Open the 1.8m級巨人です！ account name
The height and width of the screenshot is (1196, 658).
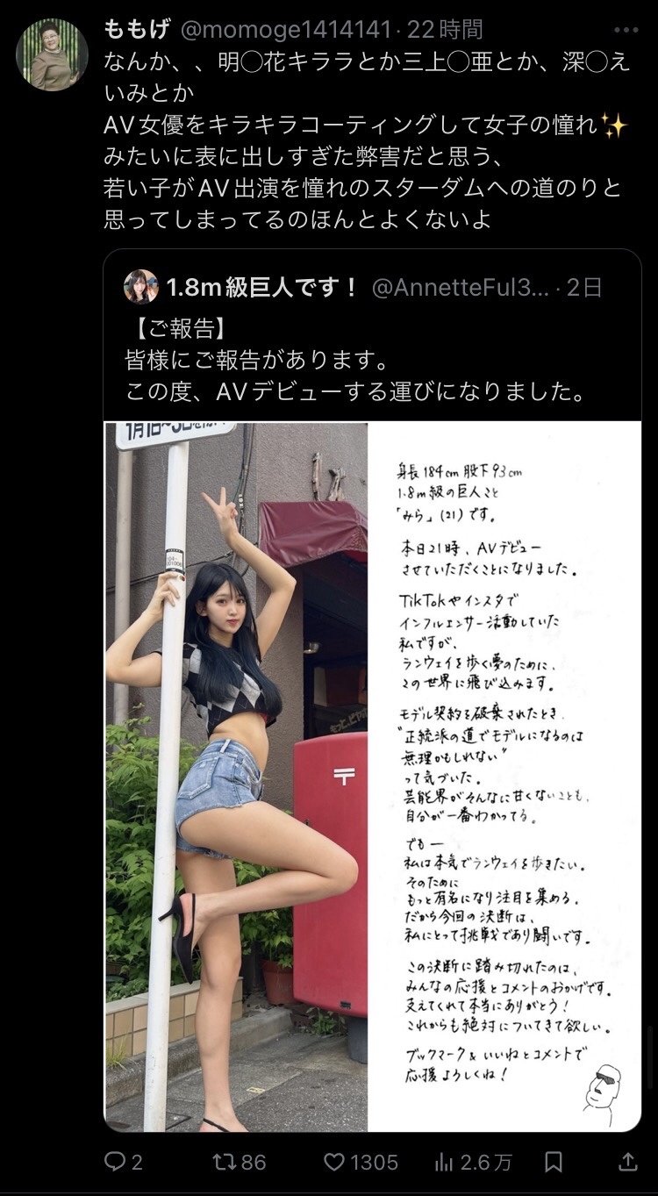[x=263, y=287]
